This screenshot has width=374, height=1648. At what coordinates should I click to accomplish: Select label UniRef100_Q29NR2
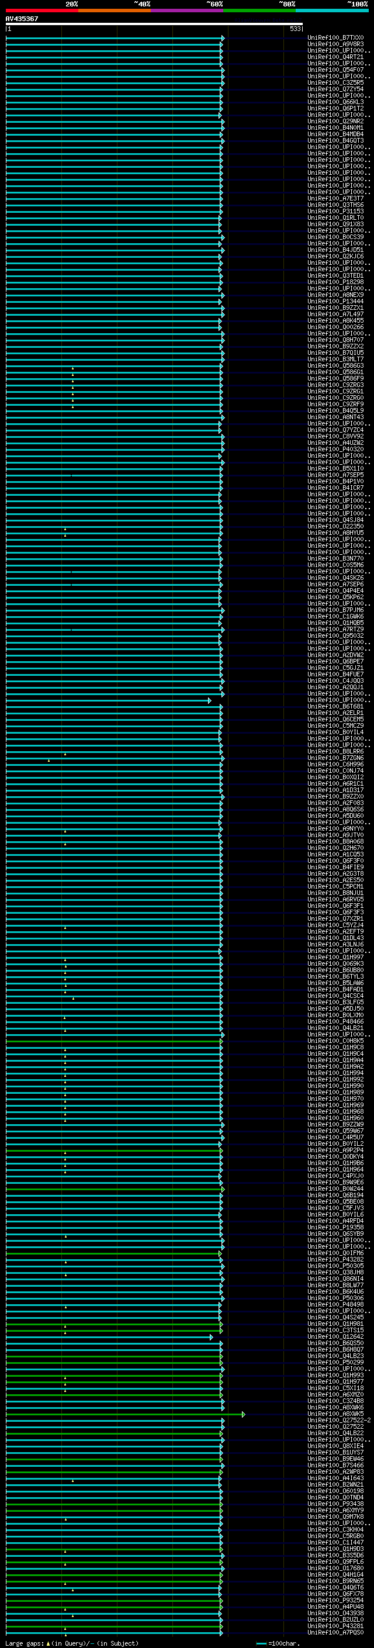(335, 121)
